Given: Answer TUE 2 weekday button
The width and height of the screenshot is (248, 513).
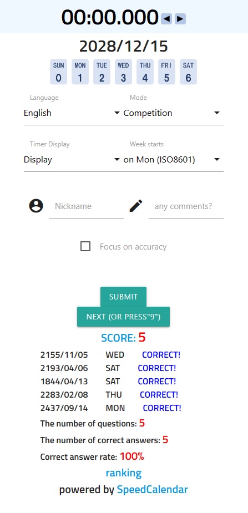Looking at the screenshot, I should pyautogui.click(x=102, y=72).
